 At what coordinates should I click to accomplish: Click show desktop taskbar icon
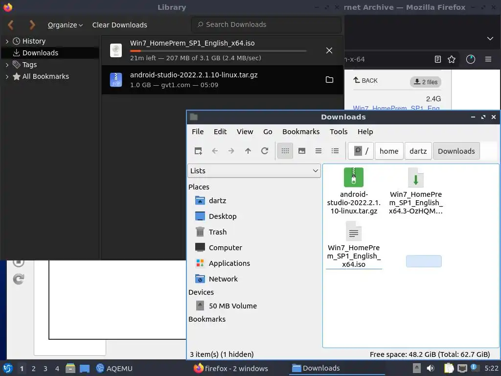85,368
